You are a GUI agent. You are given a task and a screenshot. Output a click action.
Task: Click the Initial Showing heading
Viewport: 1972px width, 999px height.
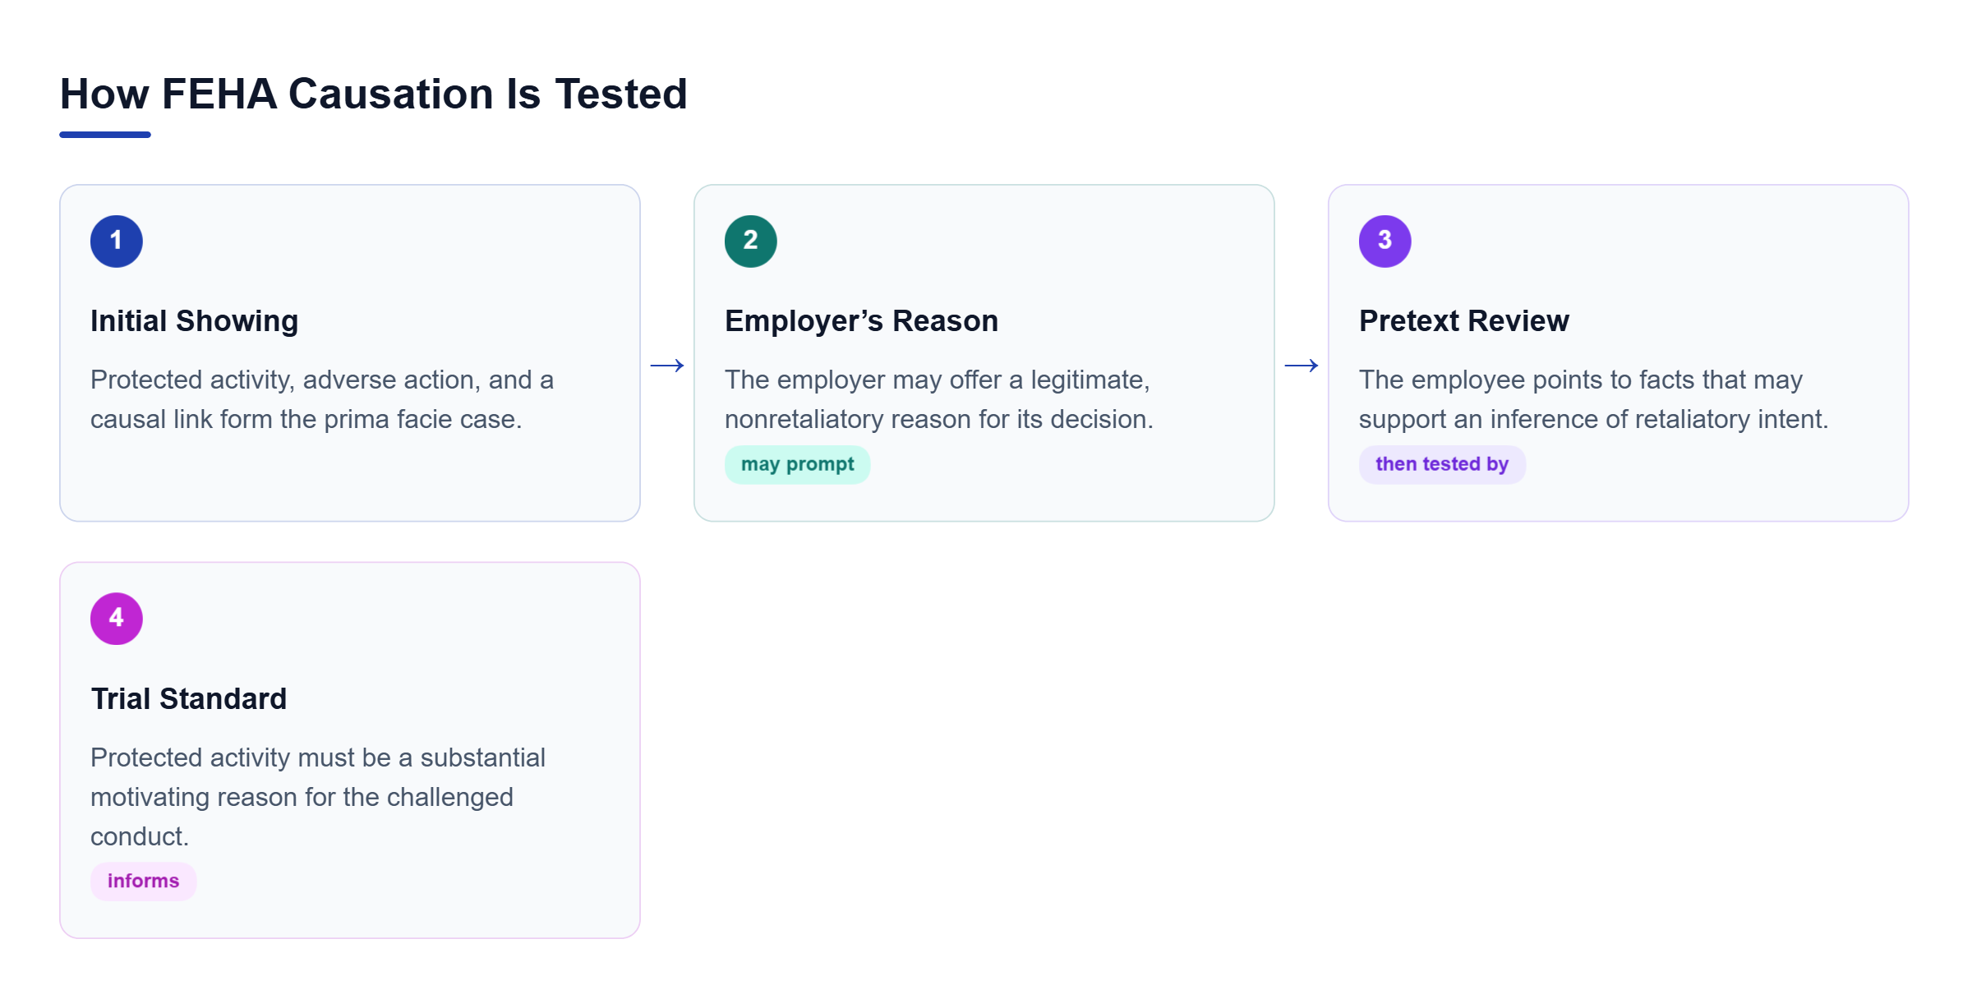195,320
